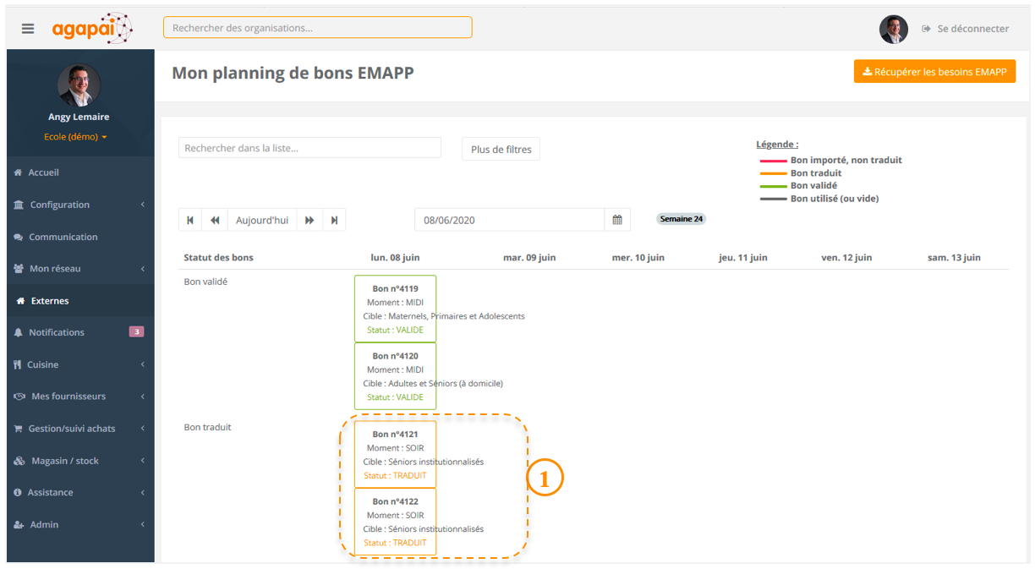
Task: Click the Externes home icon
Action: (x=21, y=301)
